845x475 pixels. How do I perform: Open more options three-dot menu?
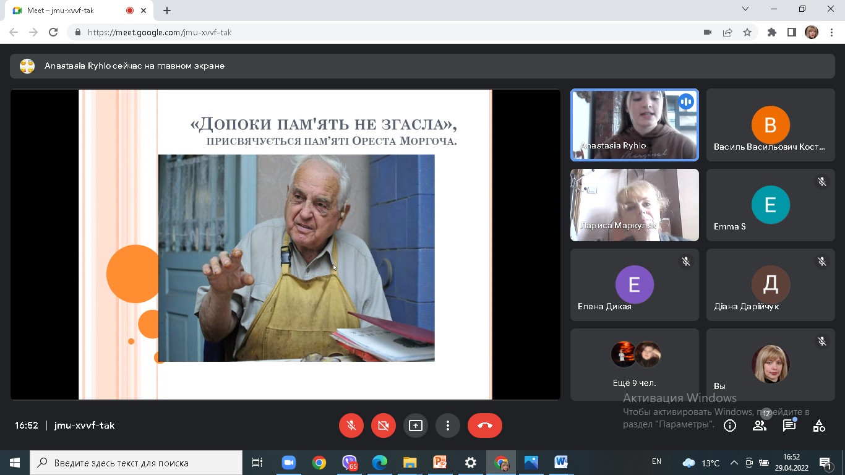click(x=447, y=426)
